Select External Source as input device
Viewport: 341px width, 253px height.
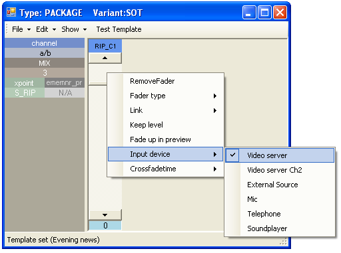pyautogui.click(x=280, y=185)
